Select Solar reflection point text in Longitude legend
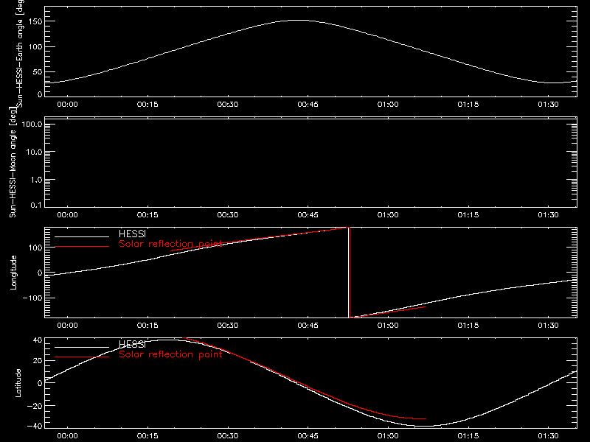590x442 pixels. coord(170,244)
